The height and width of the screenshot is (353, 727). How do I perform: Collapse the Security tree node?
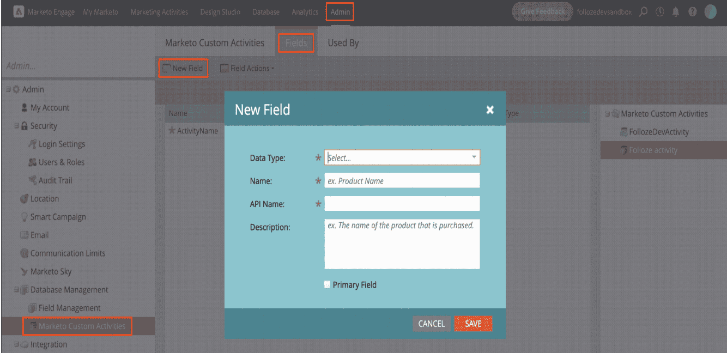point(16,126)
